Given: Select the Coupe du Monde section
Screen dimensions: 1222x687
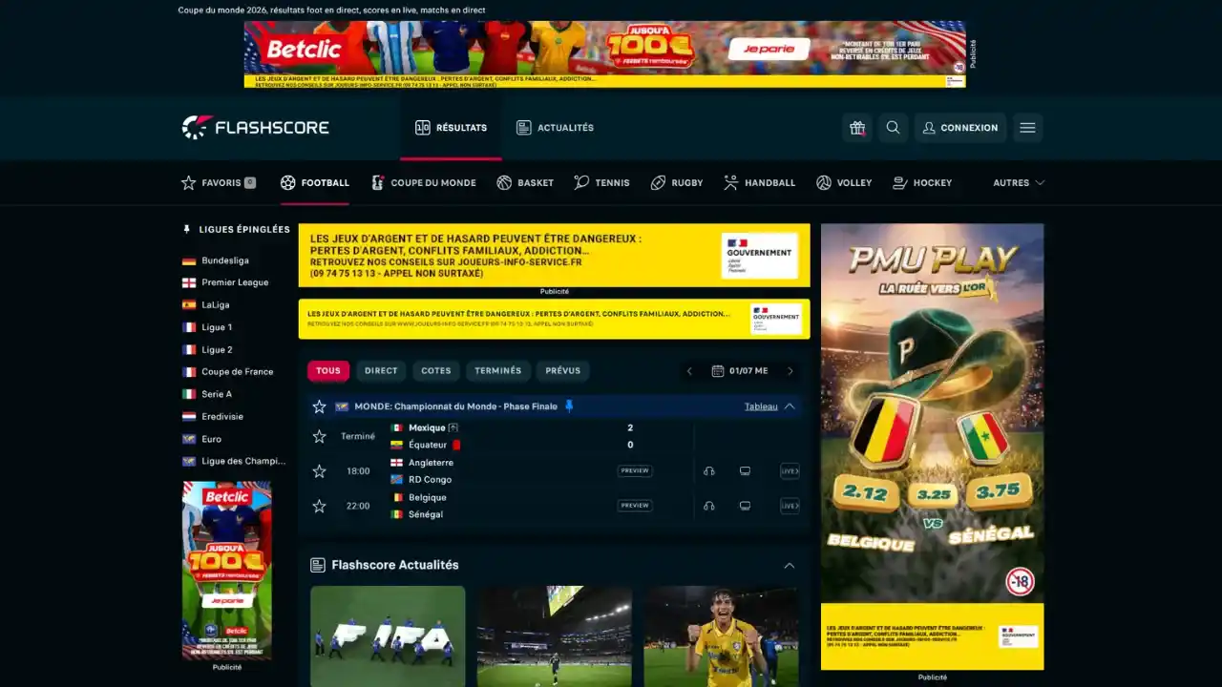Looking at the screenshot, I should 423,182.
